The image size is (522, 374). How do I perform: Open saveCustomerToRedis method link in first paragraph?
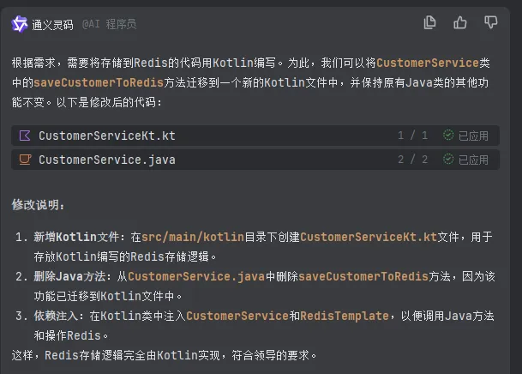99,82
